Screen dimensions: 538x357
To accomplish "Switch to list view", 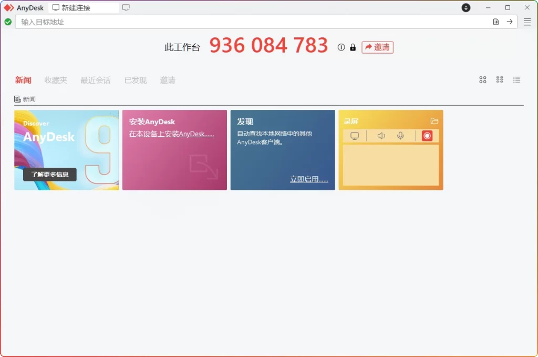I will (x=516, y=79).
